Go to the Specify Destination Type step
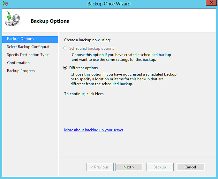This screenshot has width=218, height=179. pyautogui.click(x=28, y=55)
